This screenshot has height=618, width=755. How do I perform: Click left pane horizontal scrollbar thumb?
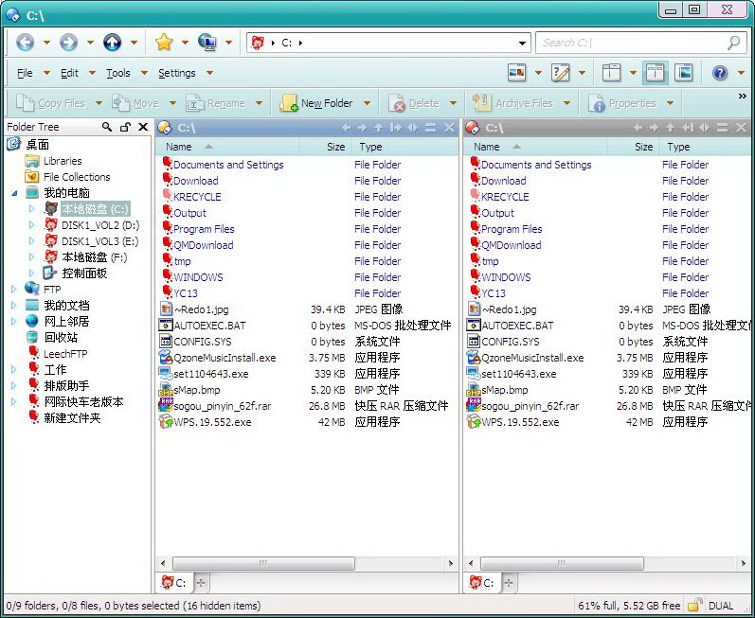[x=263, y=563]
